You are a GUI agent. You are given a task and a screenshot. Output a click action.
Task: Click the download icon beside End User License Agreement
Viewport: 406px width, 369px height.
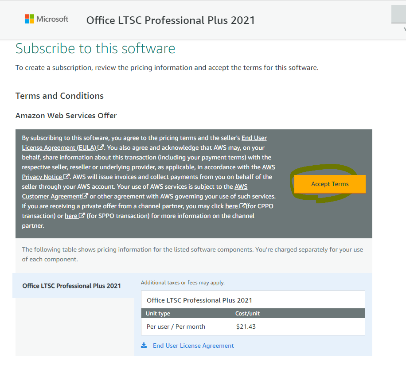(144, 346)
